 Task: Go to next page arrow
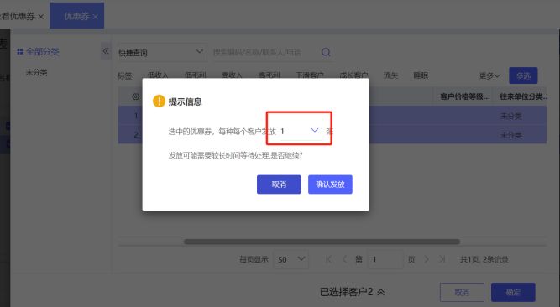427,259
